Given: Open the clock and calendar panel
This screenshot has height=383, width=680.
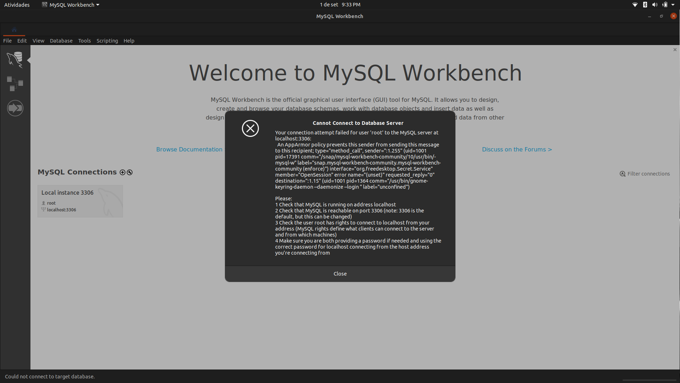Looking at the screenshot, I should 340,5.
